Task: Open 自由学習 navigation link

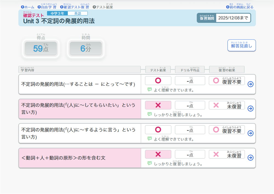Action: (x=47, y=7)
